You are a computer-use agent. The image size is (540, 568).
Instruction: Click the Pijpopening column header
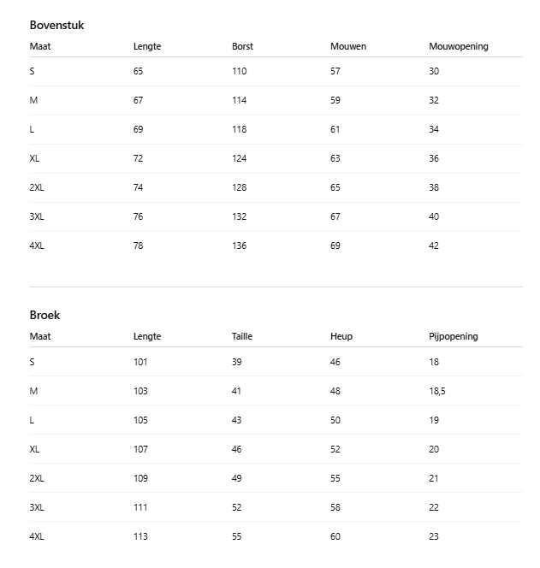453,336
